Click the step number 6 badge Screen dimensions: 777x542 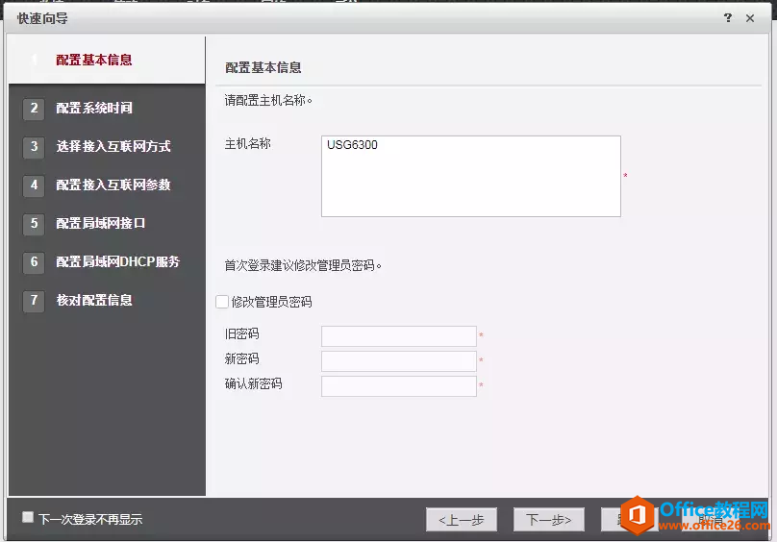pyautogui.click(x=34, y=262)
